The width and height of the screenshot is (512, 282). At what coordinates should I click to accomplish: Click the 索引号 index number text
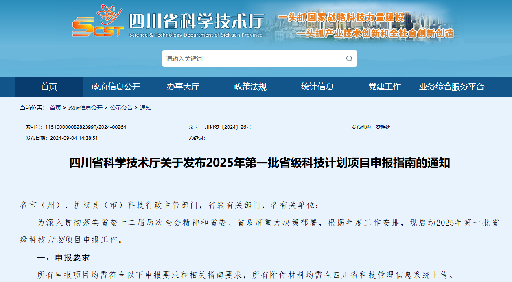click(x=76, y=127)
